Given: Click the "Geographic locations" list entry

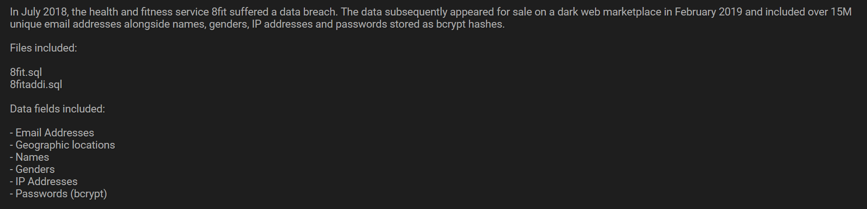Looking at the screenshot, I should [65, 145].
